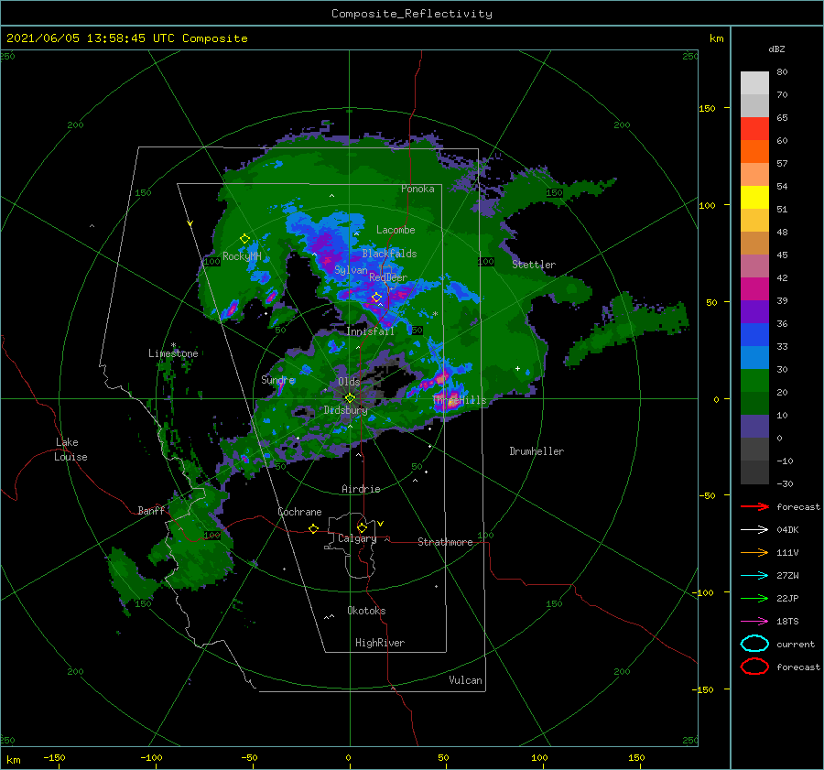This screenshot has height=770, width=824.
Task: Click the Lake Louise label
Action: pyautogui.click(x=70, y=450)
